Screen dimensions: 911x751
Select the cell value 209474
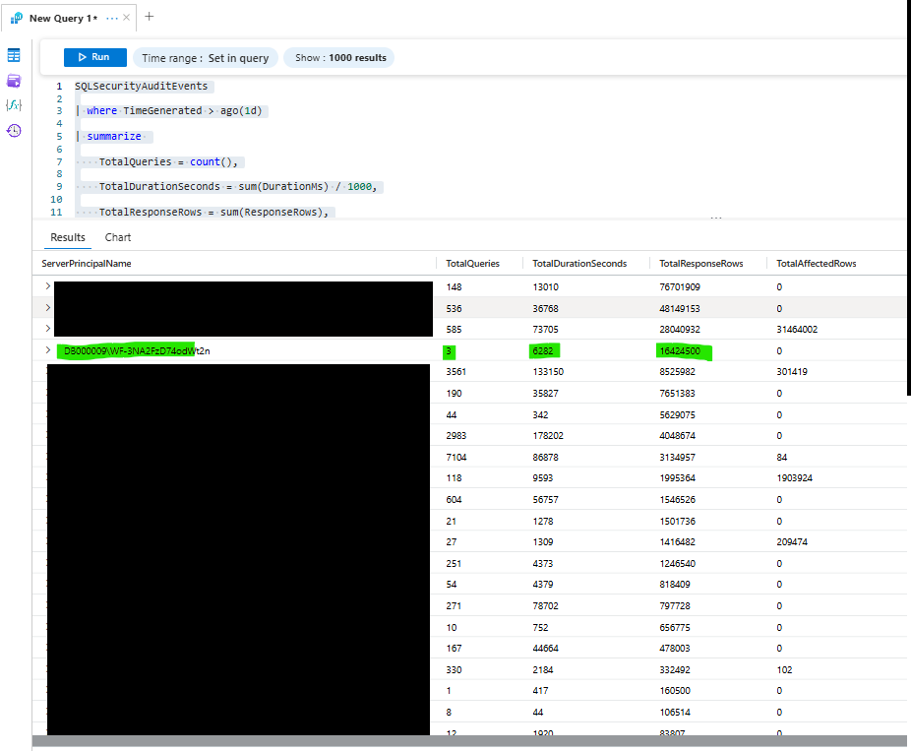(x=792, y=542)
